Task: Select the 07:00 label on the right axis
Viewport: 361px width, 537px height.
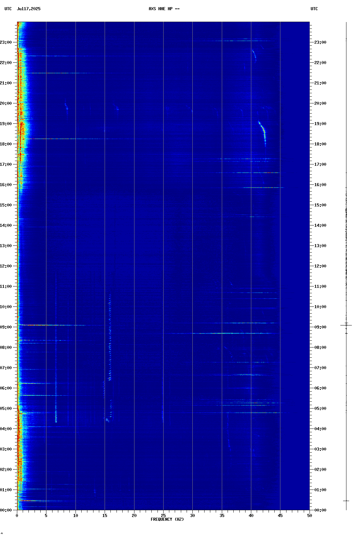Action: click(320, 368)
